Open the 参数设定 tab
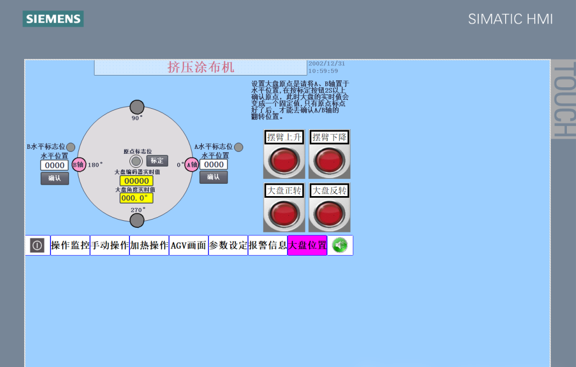 pyautogui.click(x=228, y=245)
